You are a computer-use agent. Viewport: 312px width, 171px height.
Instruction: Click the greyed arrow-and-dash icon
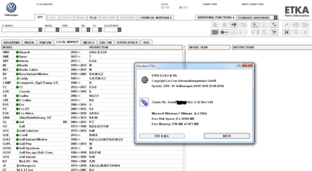(243, 32)
